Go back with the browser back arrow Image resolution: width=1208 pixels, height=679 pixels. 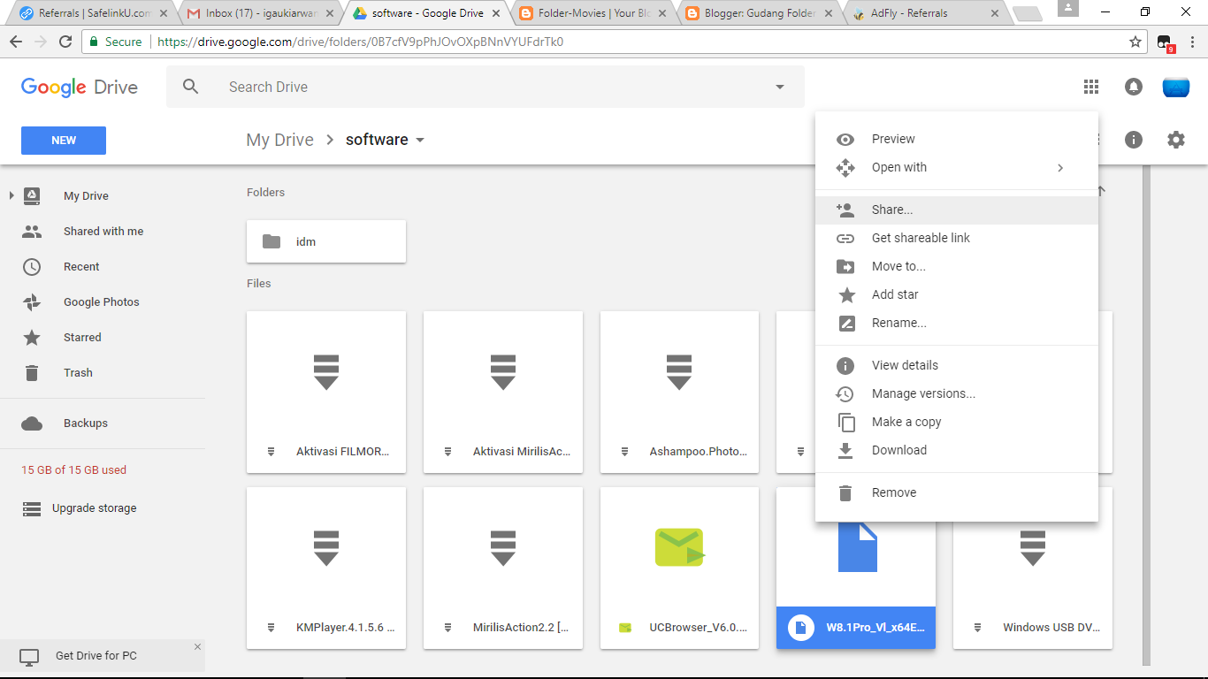point(16,42)
